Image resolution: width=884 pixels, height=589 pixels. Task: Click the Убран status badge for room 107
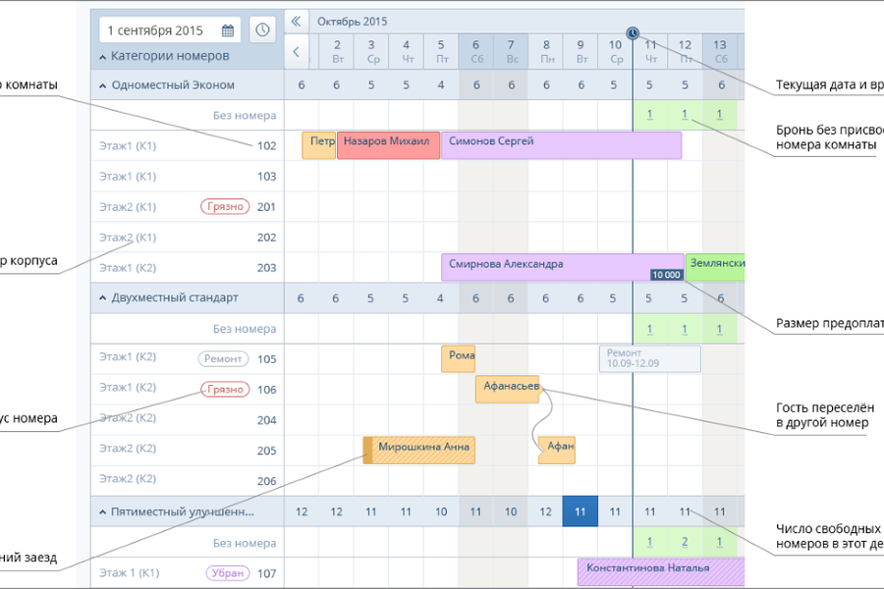[228, 573]
